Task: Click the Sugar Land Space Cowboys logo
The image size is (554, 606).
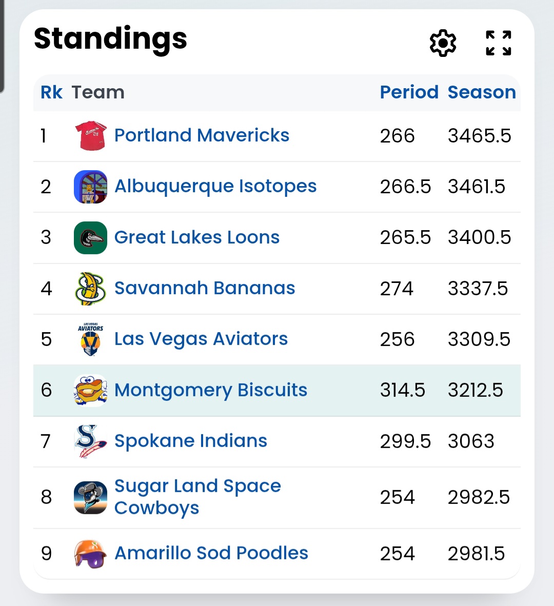Action: (90, 497)
